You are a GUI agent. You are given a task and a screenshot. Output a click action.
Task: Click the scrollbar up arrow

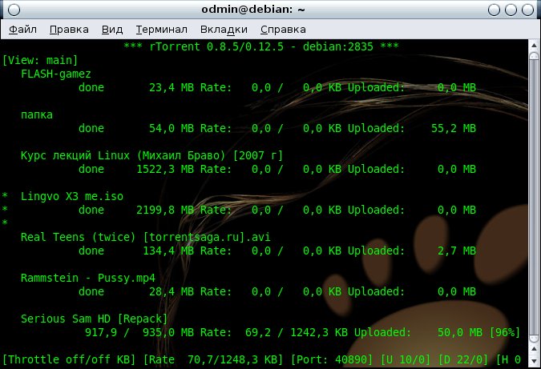(x=534, y=45)
